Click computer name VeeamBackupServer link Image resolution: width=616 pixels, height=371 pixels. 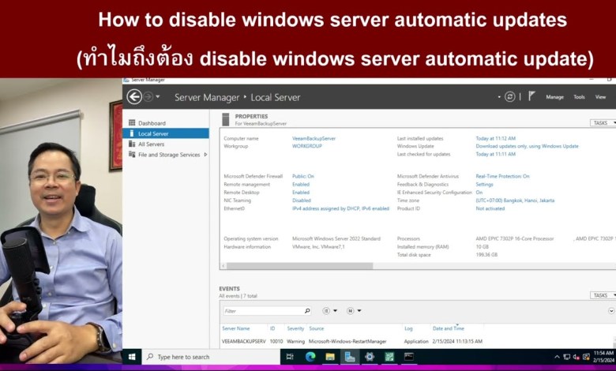click(x=314, y=139)
